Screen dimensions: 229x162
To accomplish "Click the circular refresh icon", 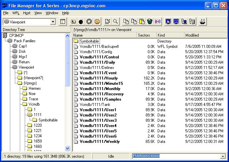I will click(x=89, y=22).
